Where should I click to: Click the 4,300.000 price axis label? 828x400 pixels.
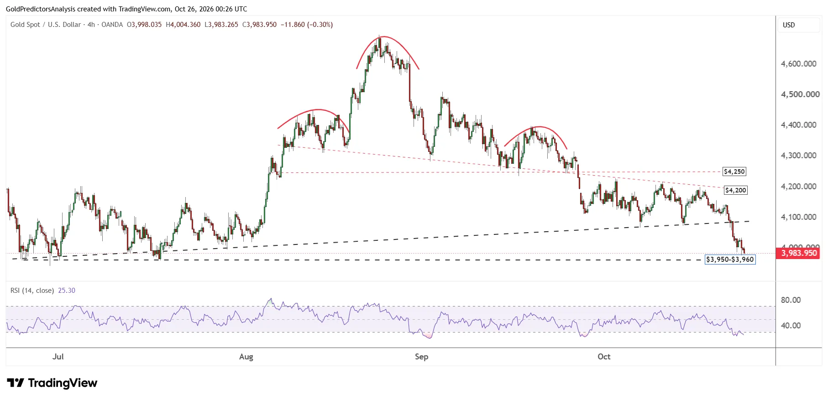tap(798, 156)
